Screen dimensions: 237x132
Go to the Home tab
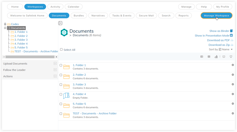click(x=15, y=7)
